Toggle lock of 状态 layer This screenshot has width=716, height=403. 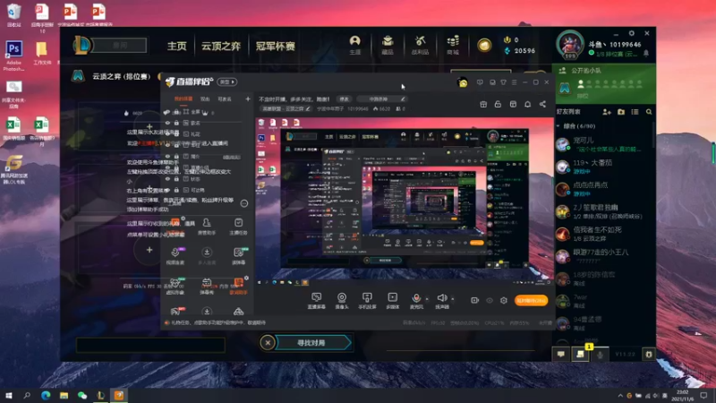176,178
